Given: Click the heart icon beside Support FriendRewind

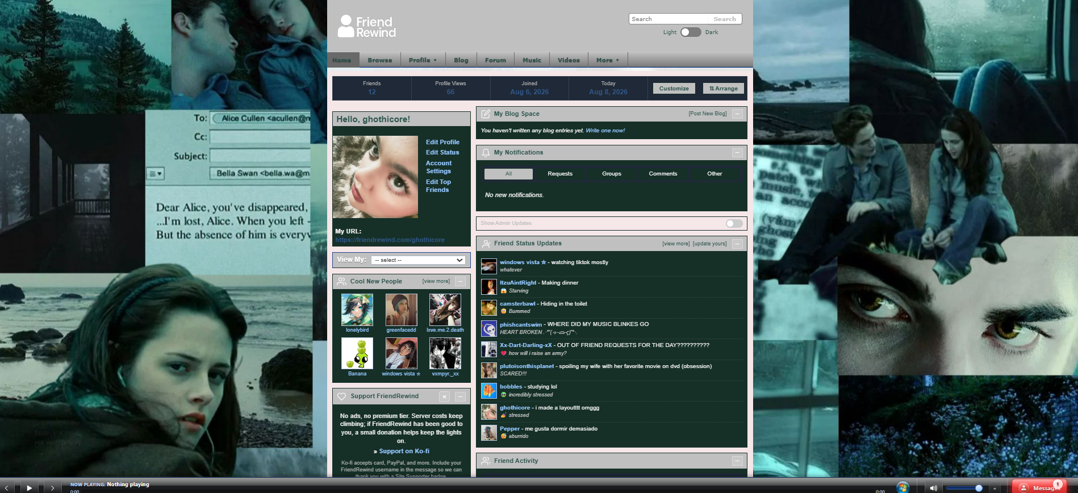Looking at the screenshot, I should (x=342, y=396).
